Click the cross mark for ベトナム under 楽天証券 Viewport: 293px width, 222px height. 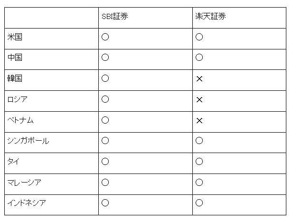click(x=199, y=121)
